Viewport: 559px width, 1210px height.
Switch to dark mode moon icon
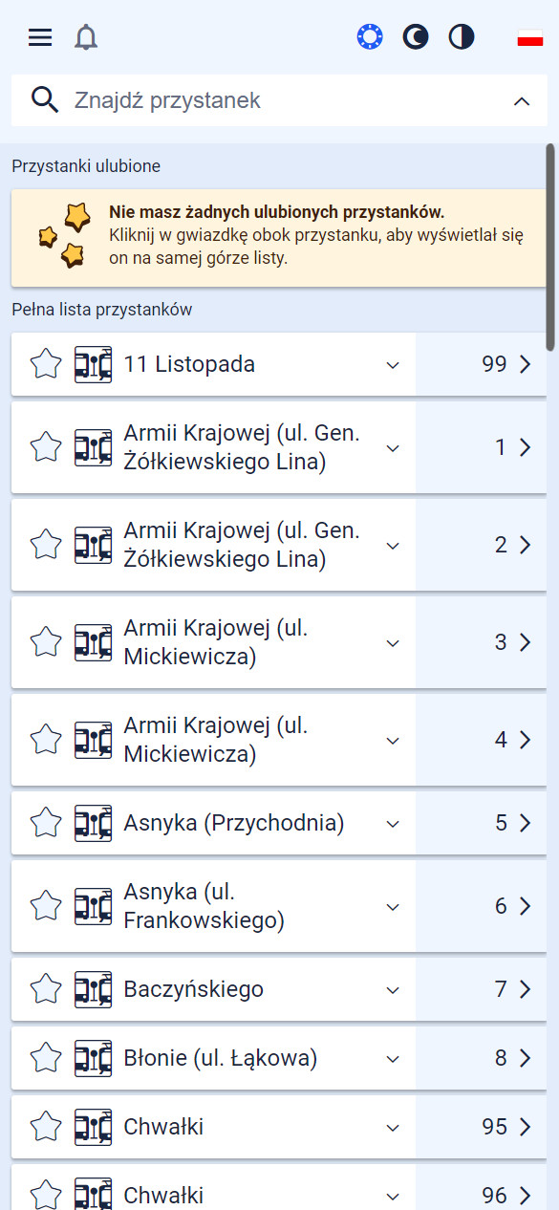416,37
